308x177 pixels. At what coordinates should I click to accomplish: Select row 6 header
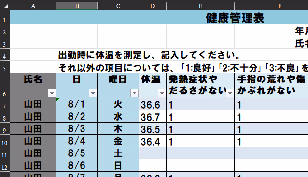5,85
